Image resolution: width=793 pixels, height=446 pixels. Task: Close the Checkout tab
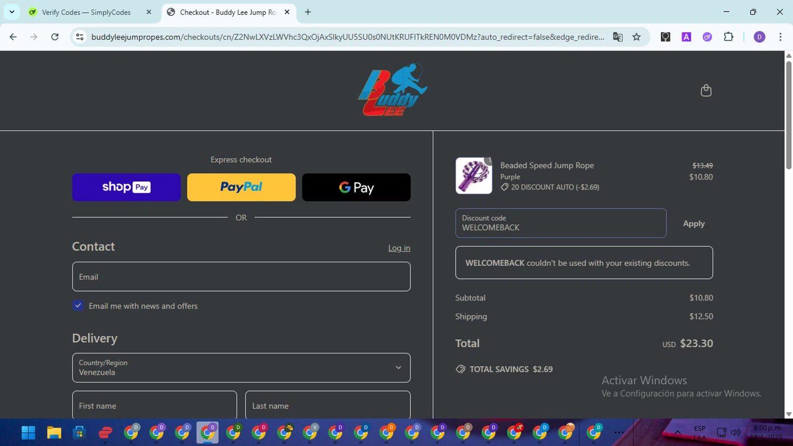point(287,12)
